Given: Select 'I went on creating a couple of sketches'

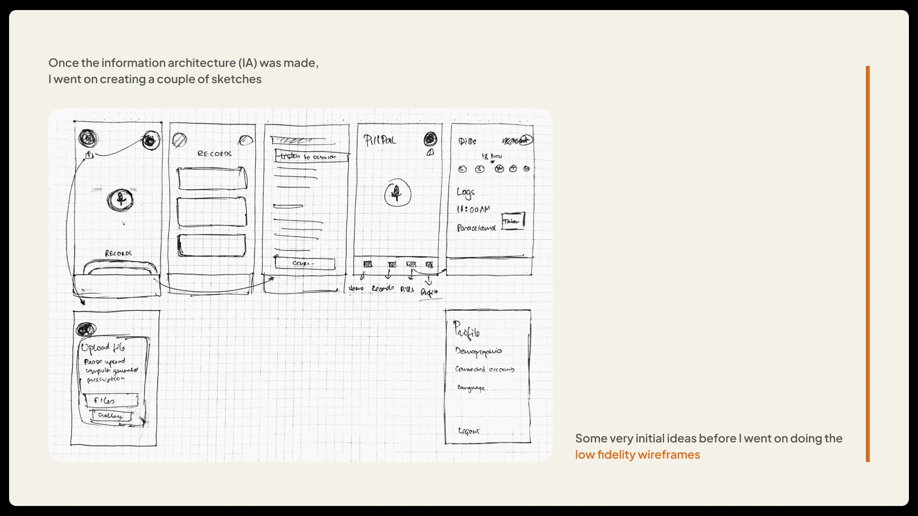Looking at the screenshot, I should pyautogui.click(x=155, y=79).
